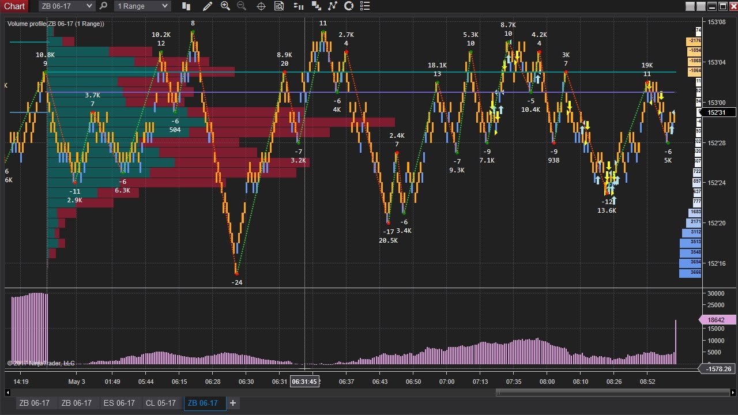Screen dimensions: 738x415
Task: Click the 153'08 price axis label
Action: coord(717,22)
